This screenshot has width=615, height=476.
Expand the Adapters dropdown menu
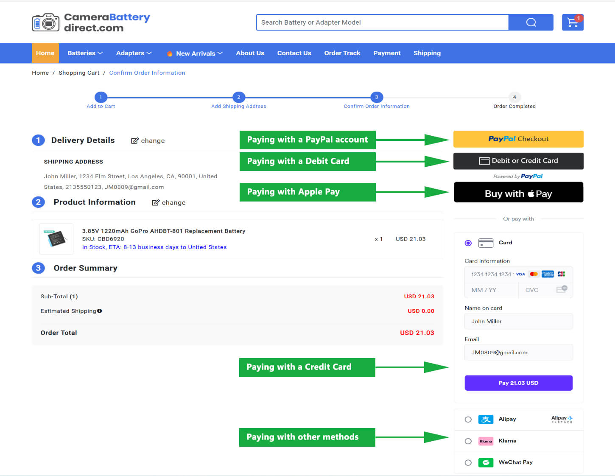(x=134, y=53)
